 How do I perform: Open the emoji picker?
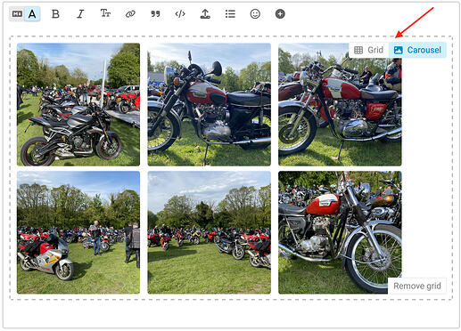tap(255, 14)
